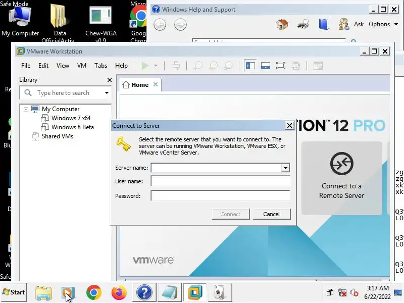Click the taskbar clock showing 3:17 AM
This screenshot has width=404, height=303.
pyautogui.click(x=377, y=292)
